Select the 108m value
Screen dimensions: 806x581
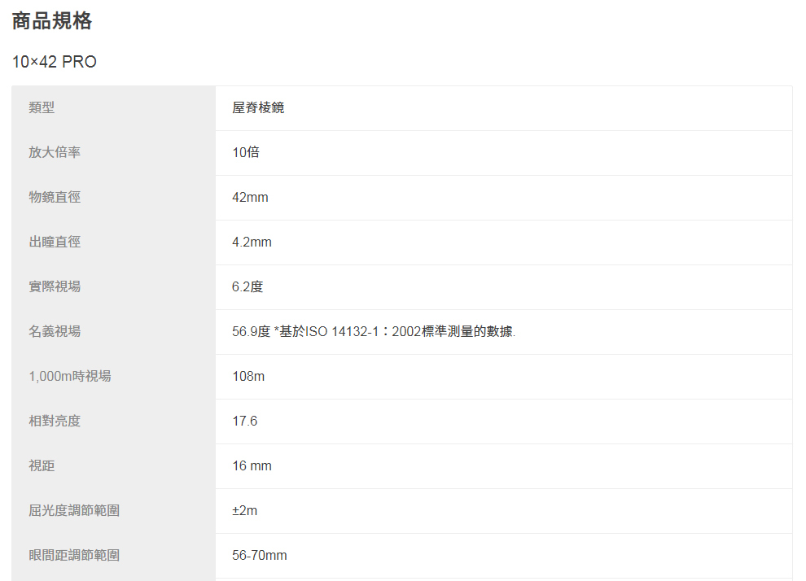[x=248, y=376]
